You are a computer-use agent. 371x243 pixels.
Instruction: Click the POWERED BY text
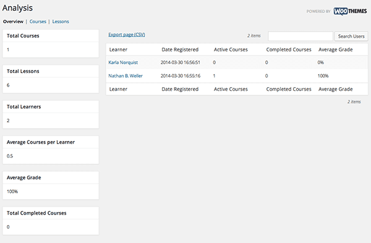[x=318, y=11]
